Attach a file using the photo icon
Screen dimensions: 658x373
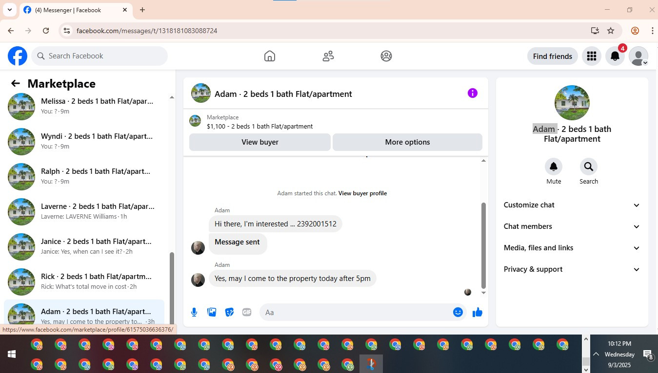pos(212,312)
